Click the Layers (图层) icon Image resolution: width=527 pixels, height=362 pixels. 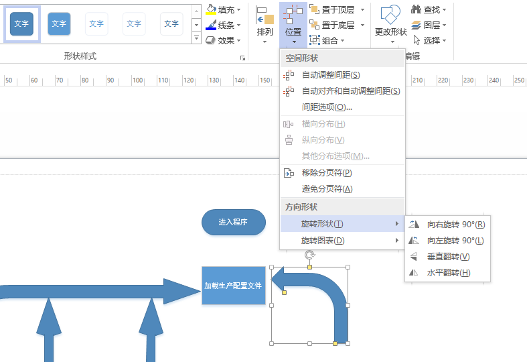tap(416, 25)
